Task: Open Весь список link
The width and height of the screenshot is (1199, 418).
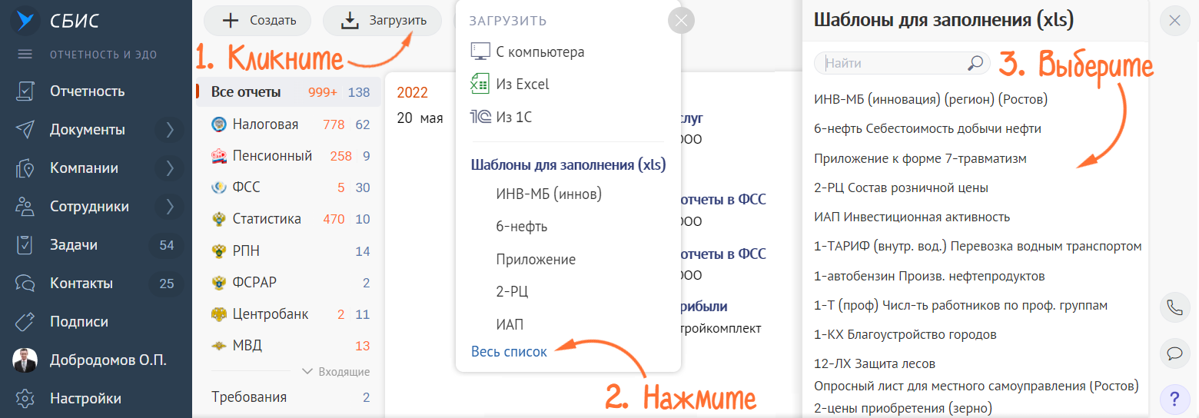Action: click(x=509, y=352)
